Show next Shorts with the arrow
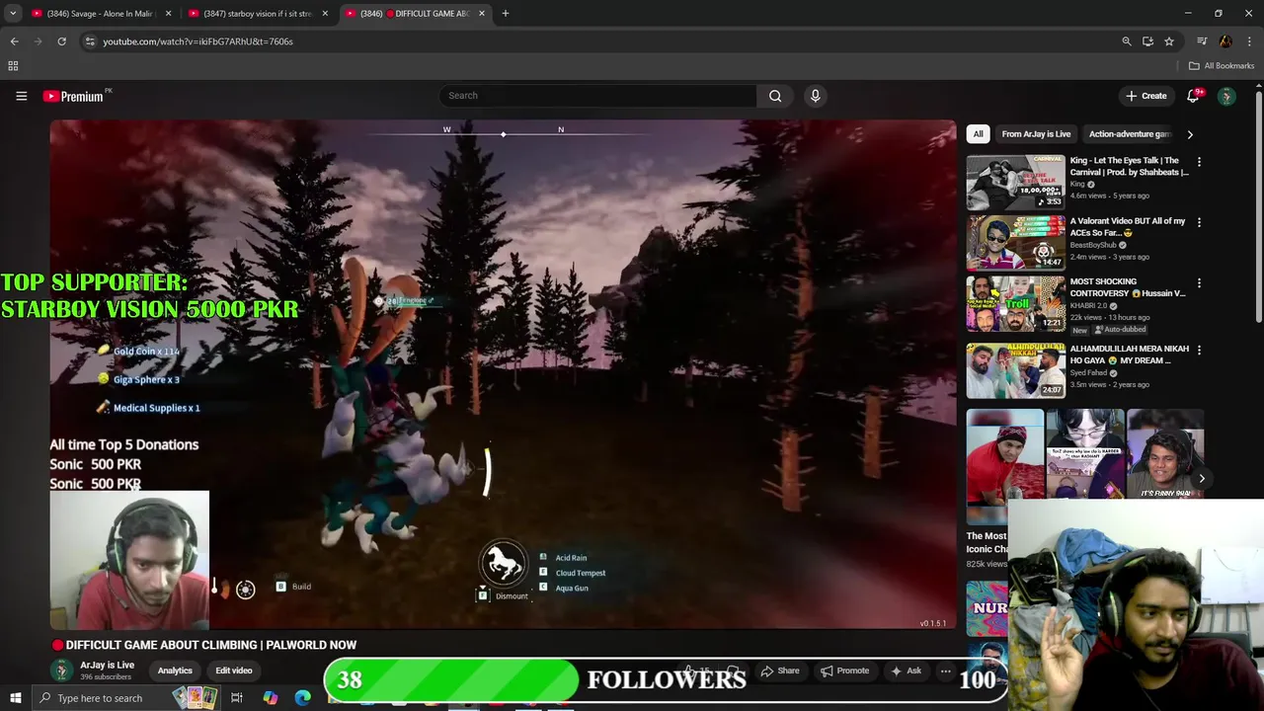Viewport: 1264px width, 711px height. click(1202, 479)
